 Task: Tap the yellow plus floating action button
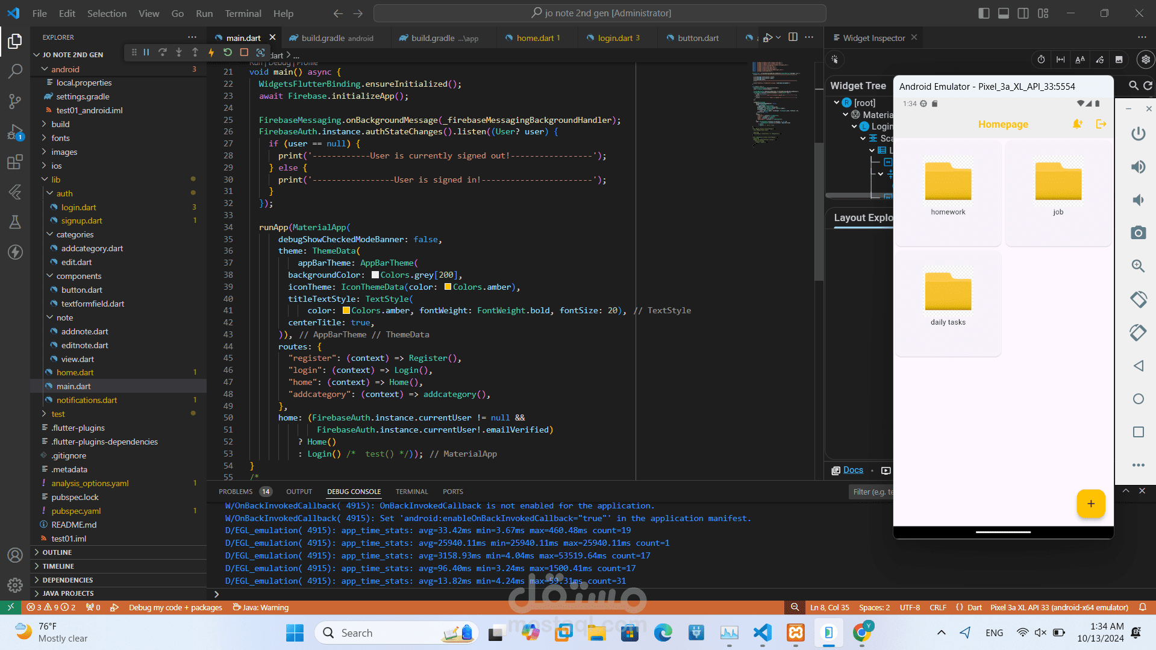click(1090, 504)
